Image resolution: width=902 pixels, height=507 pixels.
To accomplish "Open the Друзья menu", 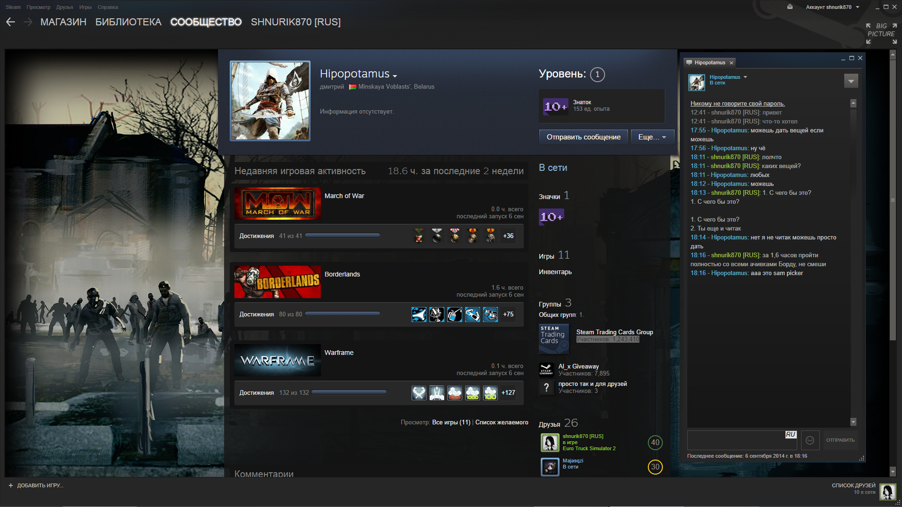I will coord(64,7).
